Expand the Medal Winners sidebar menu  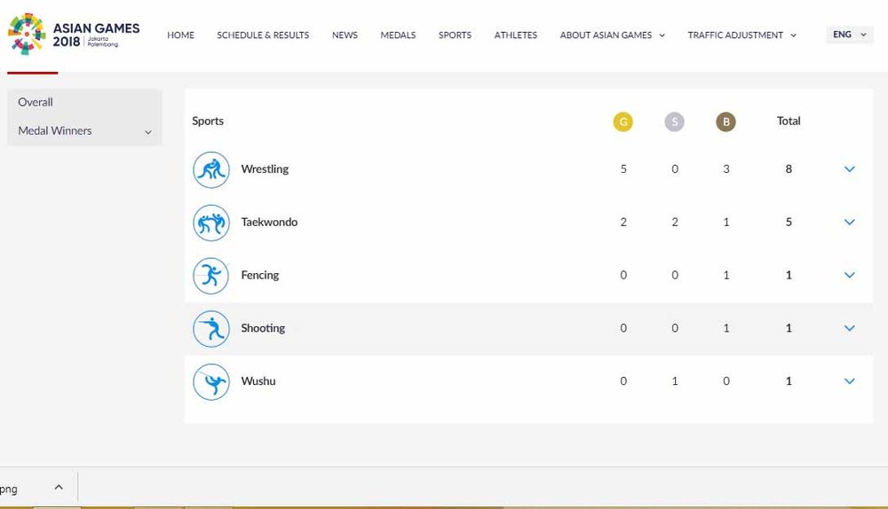[x=147, y=131]
